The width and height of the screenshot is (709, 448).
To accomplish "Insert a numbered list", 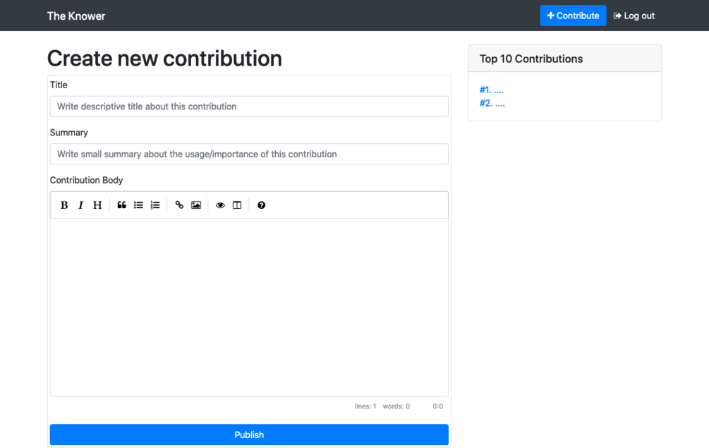I will pos(155,205).
